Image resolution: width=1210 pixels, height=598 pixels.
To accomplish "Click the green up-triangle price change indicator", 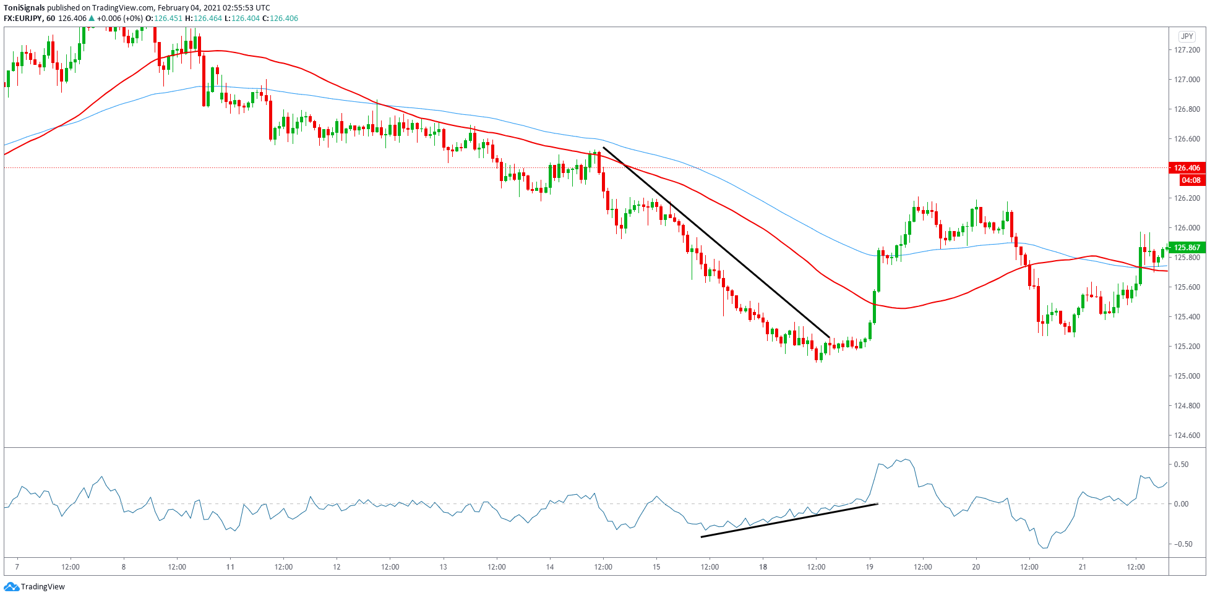I will click(x=92, y=19).
